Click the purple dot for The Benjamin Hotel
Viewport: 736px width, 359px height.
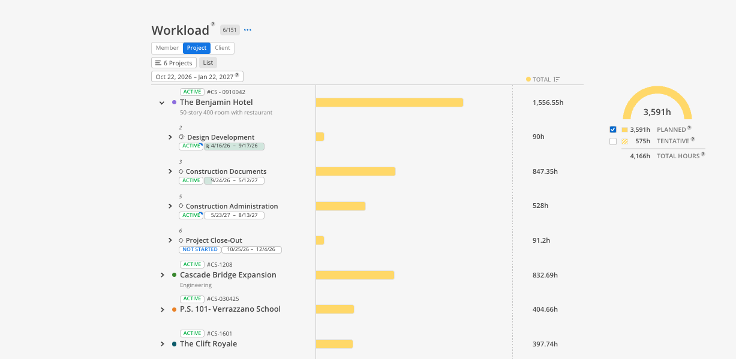174,102
